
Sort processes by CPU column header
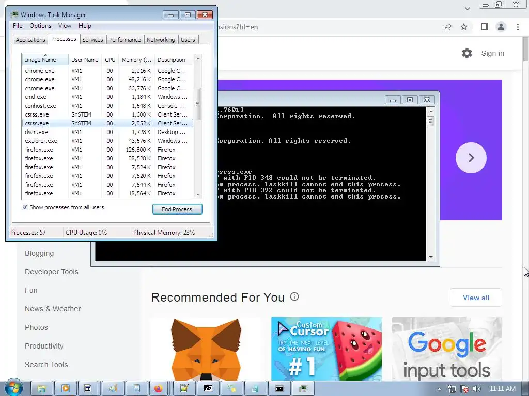(x=110, y=60)
